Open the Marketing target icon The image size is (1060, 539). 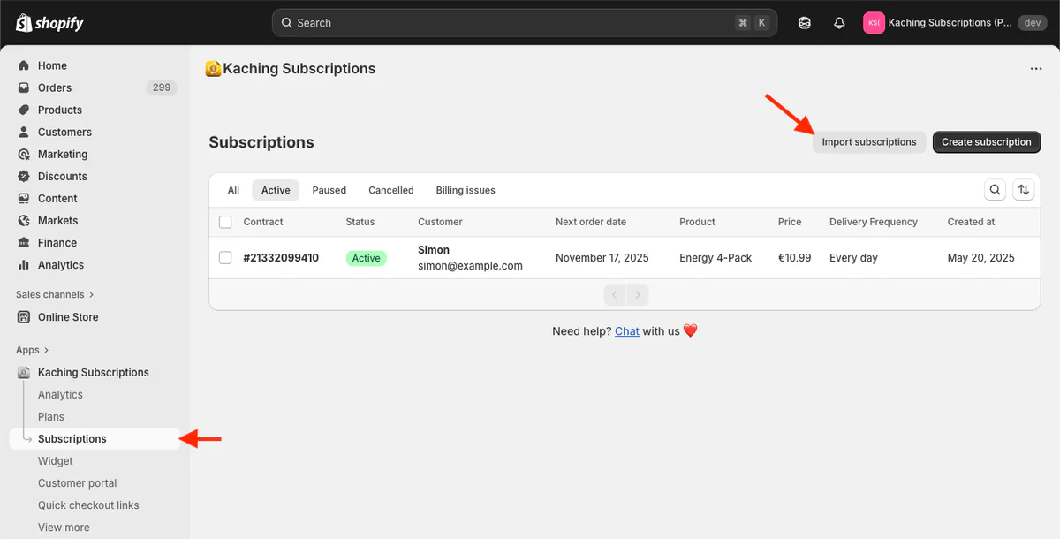click(24, 154)
